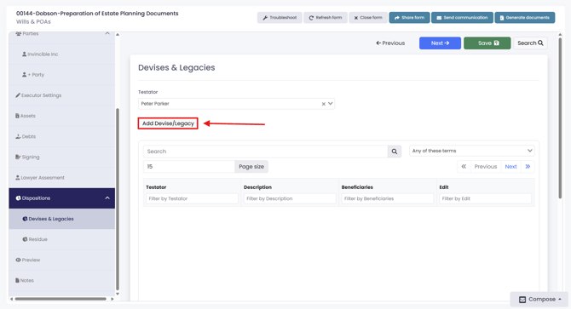Click the sidebar vertical scrollbar
Image resolution: width=571 pixels, height=309 pixels.
[x=118, y=199]
